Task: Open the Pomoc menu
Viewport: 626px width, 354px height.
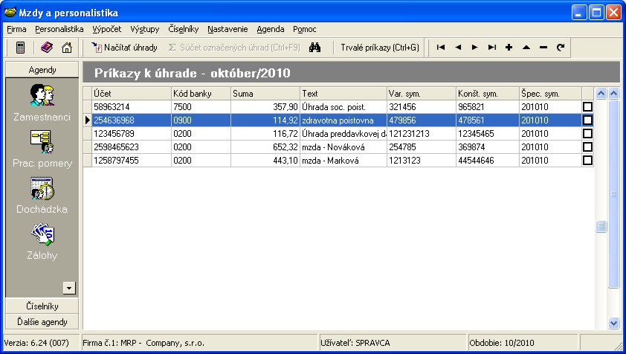Action: pyautogui.click(x=304, y=29)
